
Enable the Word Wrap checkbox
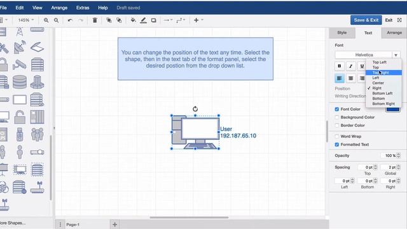click(337, 136)
